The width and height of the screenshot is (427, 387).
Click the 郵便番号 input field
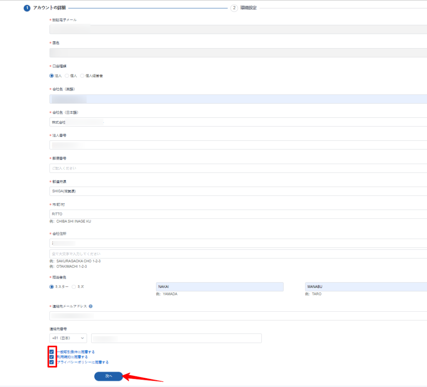tap(238, 168)
